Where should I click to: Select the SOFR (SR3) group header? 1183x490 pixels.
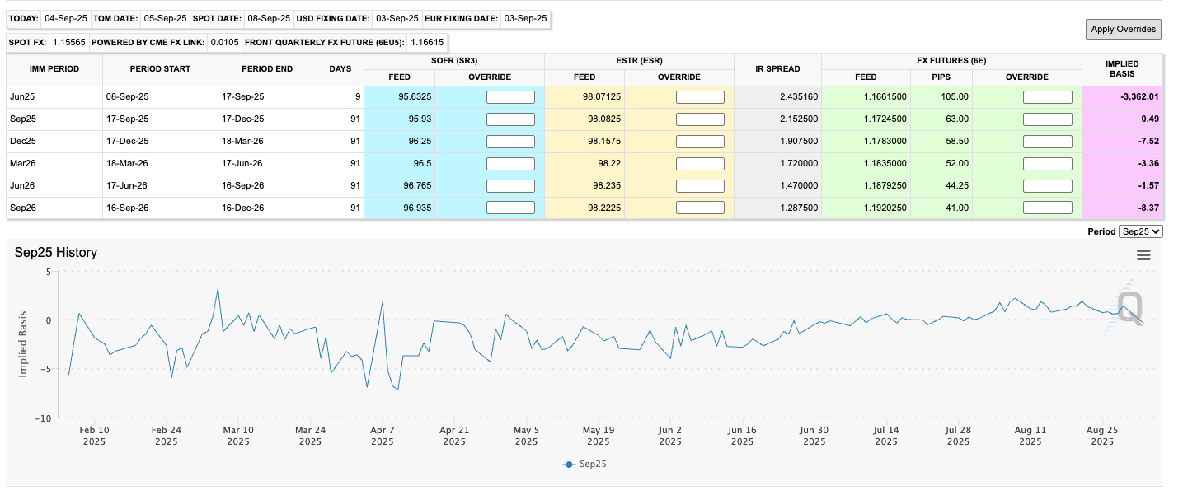tap(453, 61)
